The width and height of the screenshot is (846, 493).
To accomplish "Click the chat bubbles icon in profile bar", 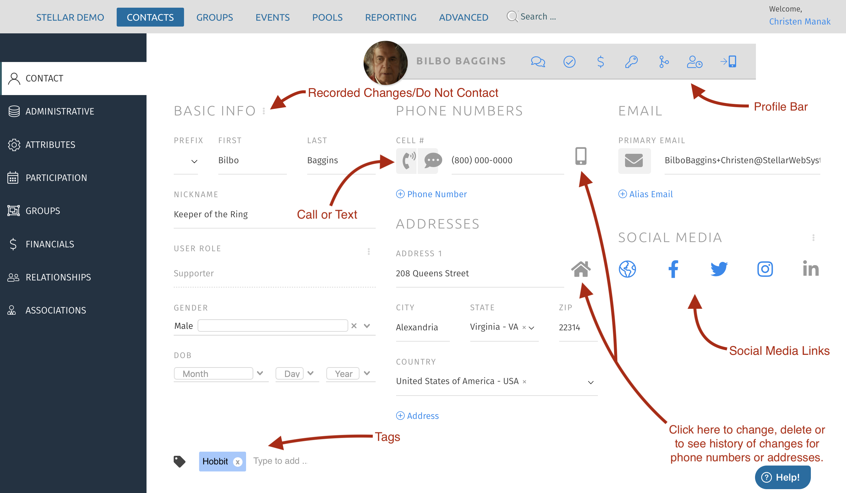I will (x=538, y=62).
